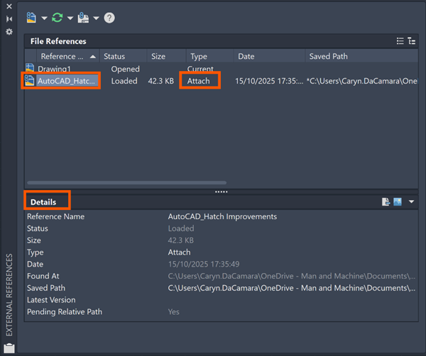The height and width of the screenshot is (356, 426).
Task: Show the Details mode icon
Action: [386, 202]
